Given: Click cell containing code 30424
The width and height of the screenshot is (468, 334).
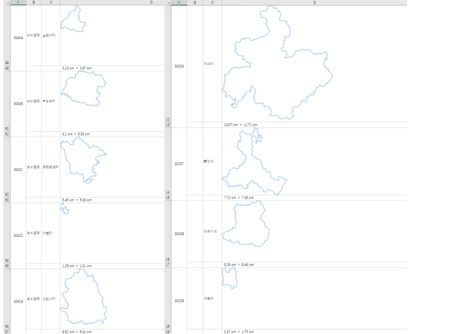Looking at the screenshot, I should 18,302.
